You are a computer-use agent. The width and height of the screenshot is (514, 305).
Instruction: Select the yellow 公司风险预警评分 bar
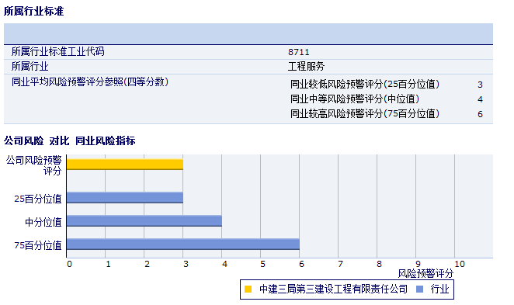125,165
